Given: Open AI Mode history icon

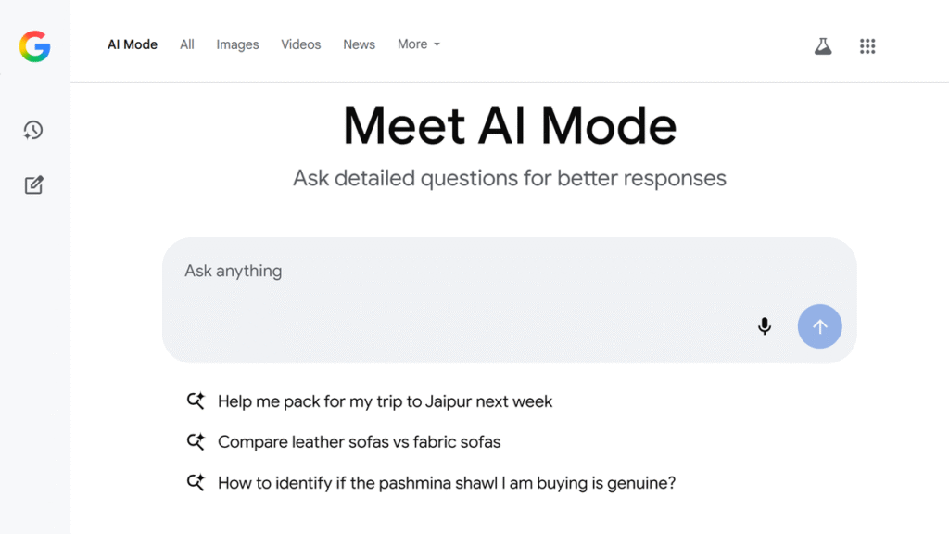Looking at the screenshot, I should (x=33, y=131).
